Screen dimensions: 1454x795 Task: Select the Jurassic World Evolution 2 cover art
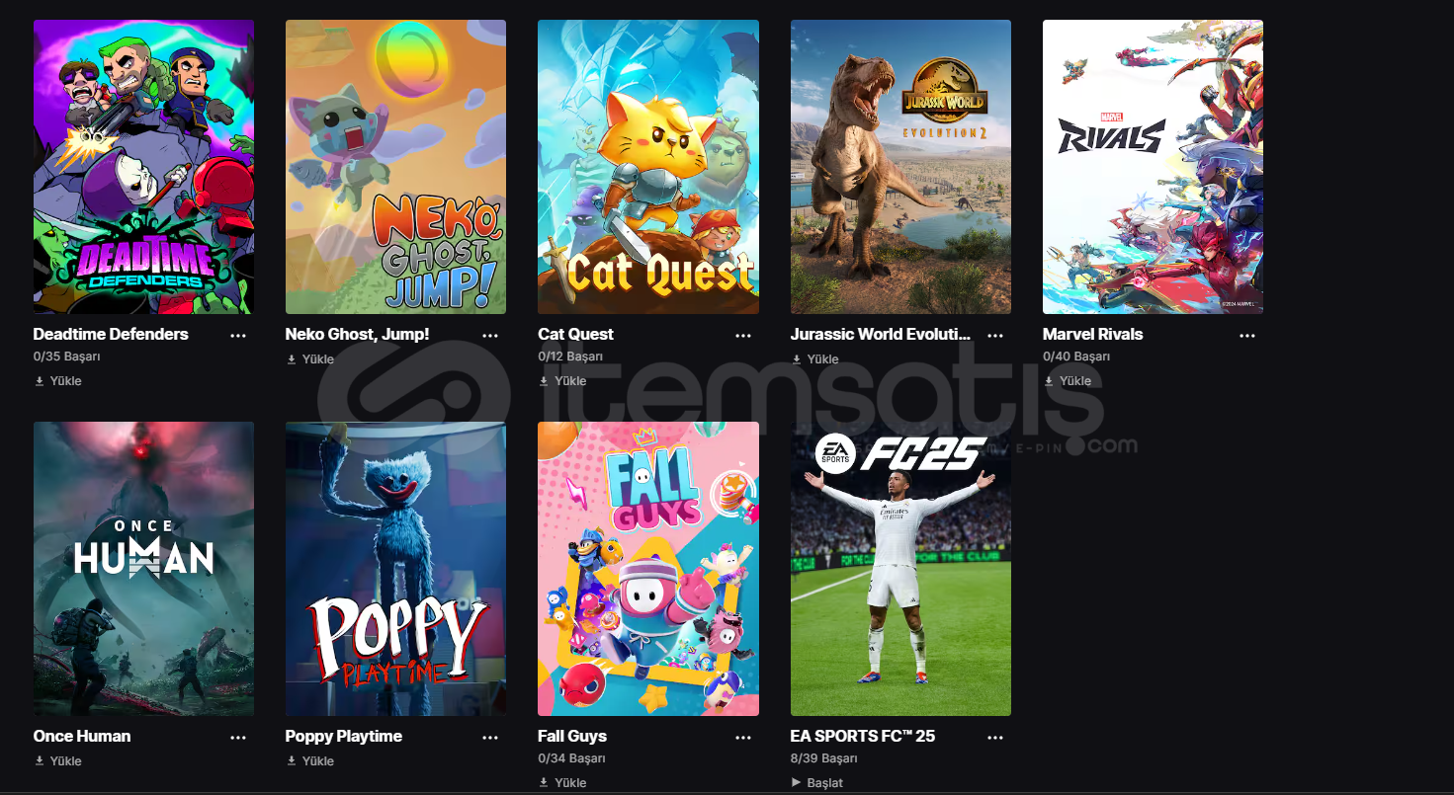click(900, 167)
